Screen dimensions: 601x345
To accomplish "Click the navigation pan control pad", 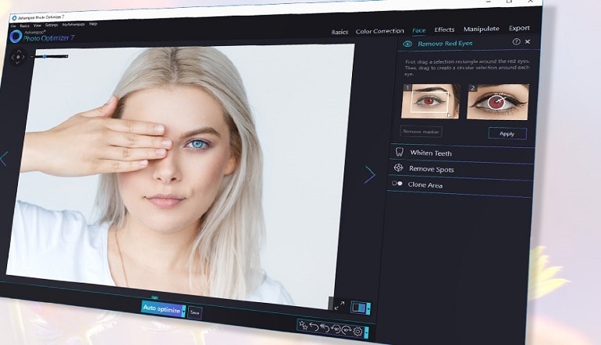I will pos(19,57).
